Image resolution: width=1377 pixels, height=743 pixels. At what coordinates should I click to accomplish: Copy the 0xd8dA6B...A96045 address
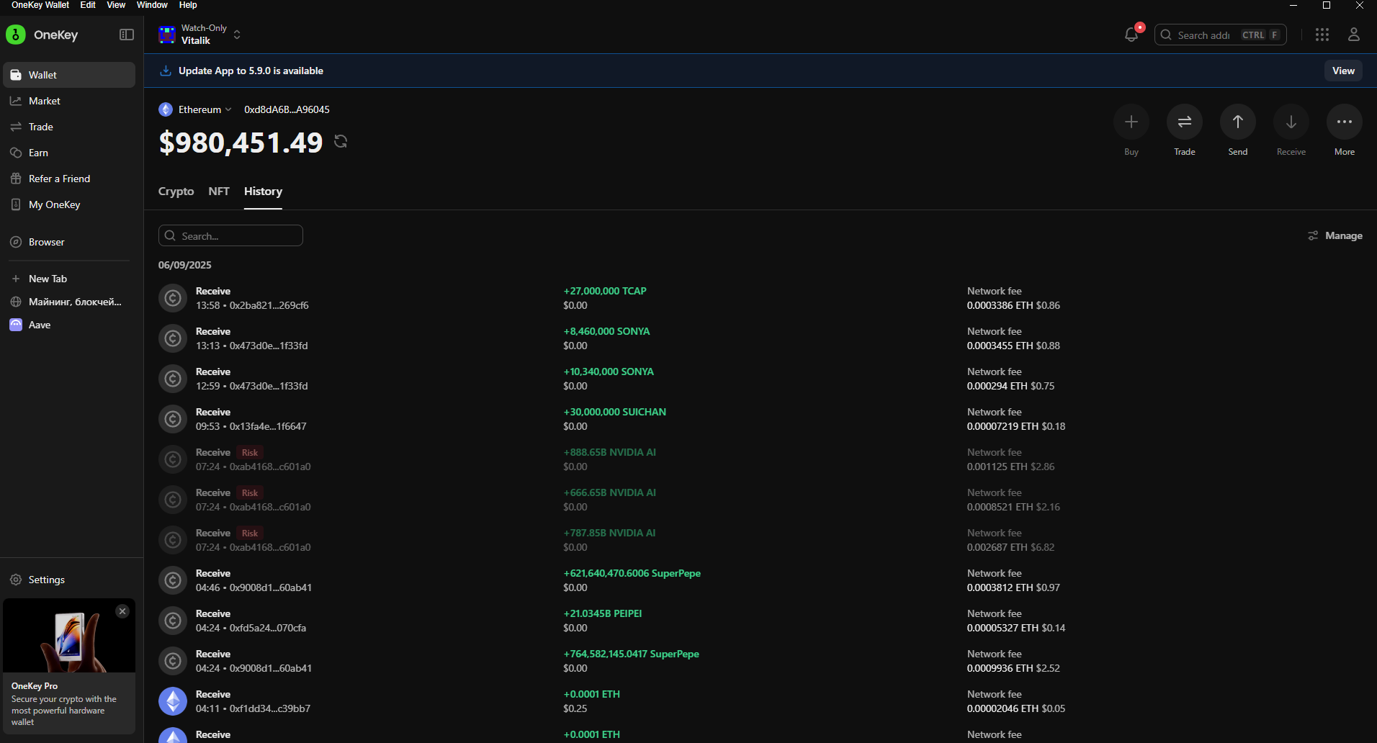pos(287,109)
